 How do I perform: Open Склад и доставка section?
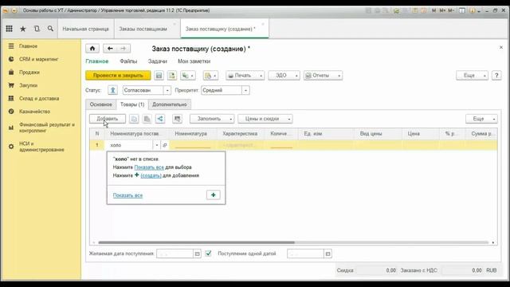click(x=39, y=98)
